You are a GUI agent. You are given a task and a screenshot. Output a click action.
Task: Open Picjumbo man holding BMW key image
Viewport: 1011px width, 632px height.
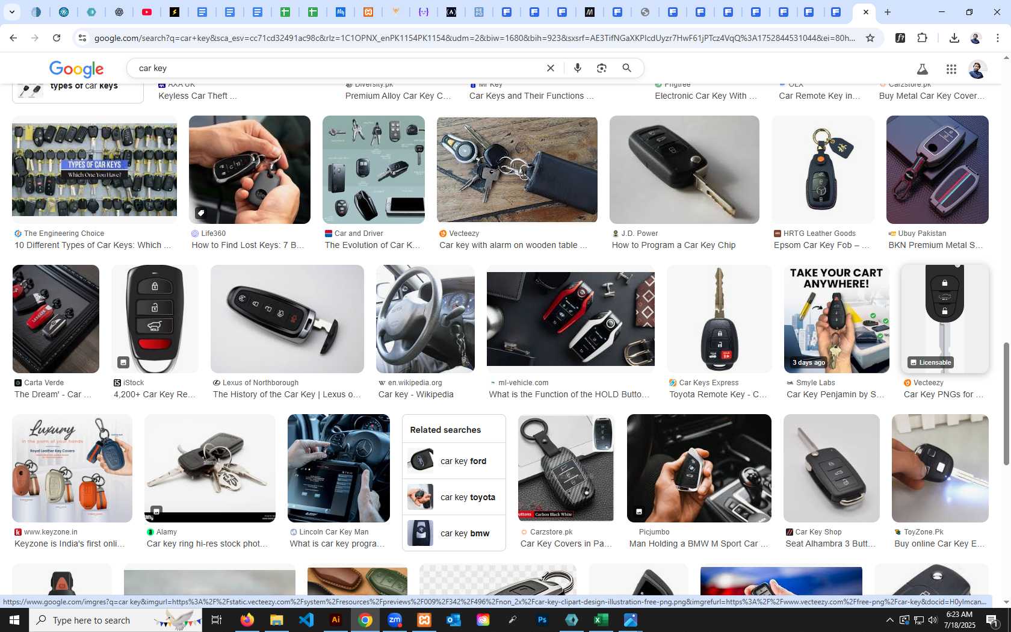click(x=699, y=468)
